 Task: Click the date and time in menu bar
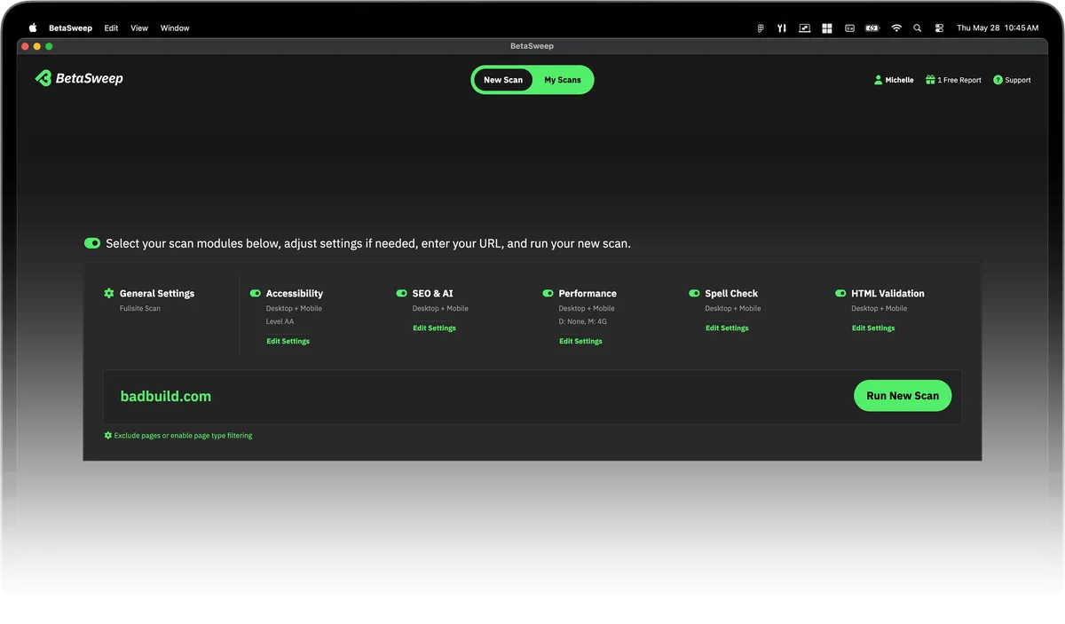point(998,28)
